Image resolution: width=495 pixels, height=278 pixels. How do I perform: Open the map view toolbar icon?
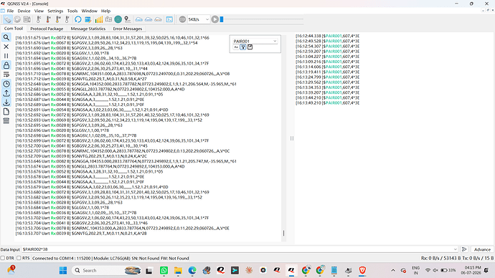[x=108, y=19]
